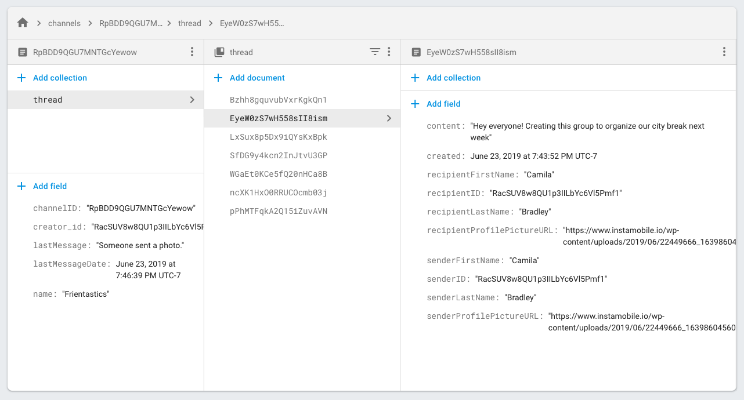Select the senderFirstName field value "Camila"
Screen dimensions: 744x400
tap(525, 260)
